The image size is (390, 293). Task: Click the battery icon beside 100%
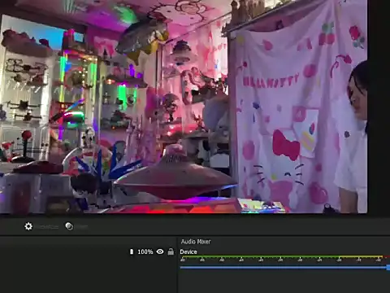click(132, 251)
